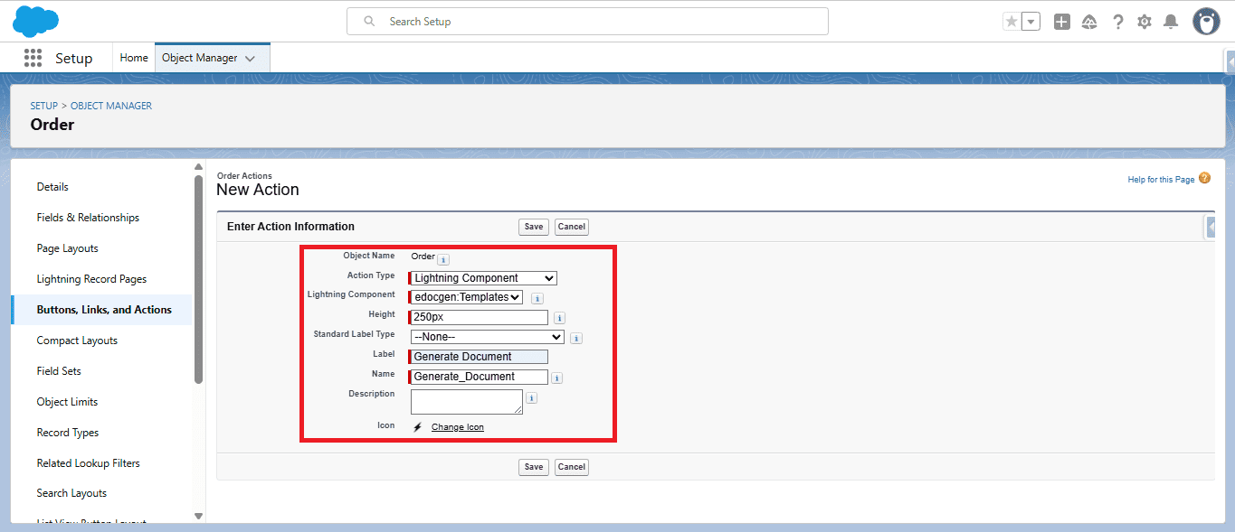Focus the Search Setup field
The width and height of the screenshot is (1235, 532).
point(587,21)
